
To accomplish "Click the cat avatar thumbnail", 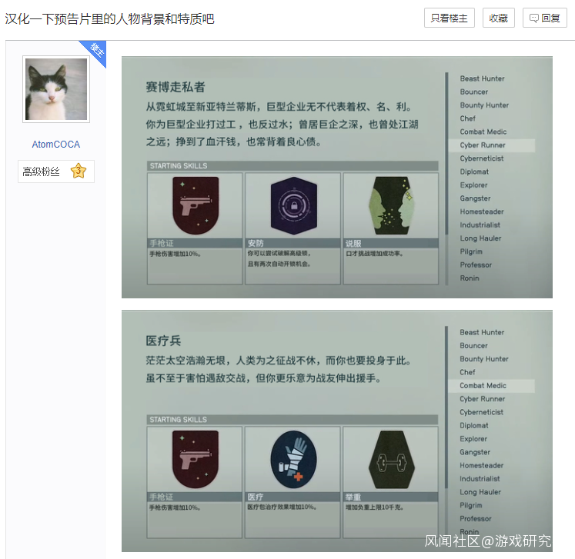I will click(56, 89).
